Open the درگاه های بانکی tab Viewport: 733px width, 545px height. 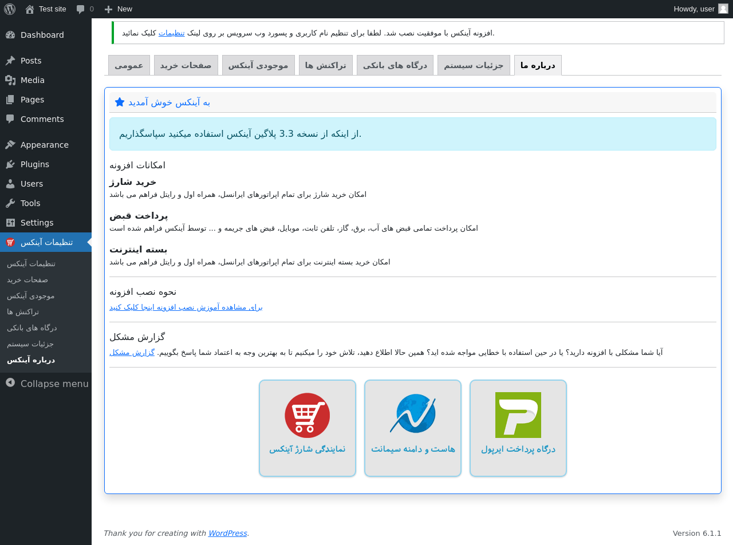tap(395, 65)
